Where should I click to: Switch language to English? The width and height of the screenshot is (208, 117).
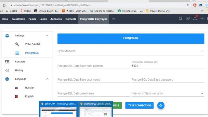point(29,97)
